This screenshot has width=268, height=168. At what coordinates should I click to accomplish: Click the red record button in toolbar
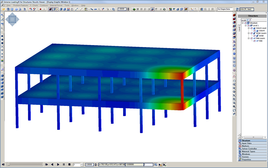point(41,9)
